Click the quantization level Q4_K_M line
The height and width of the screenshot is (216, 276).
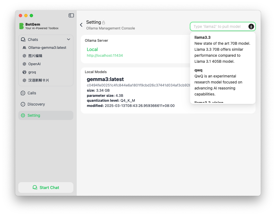click(x=111, y=101)
